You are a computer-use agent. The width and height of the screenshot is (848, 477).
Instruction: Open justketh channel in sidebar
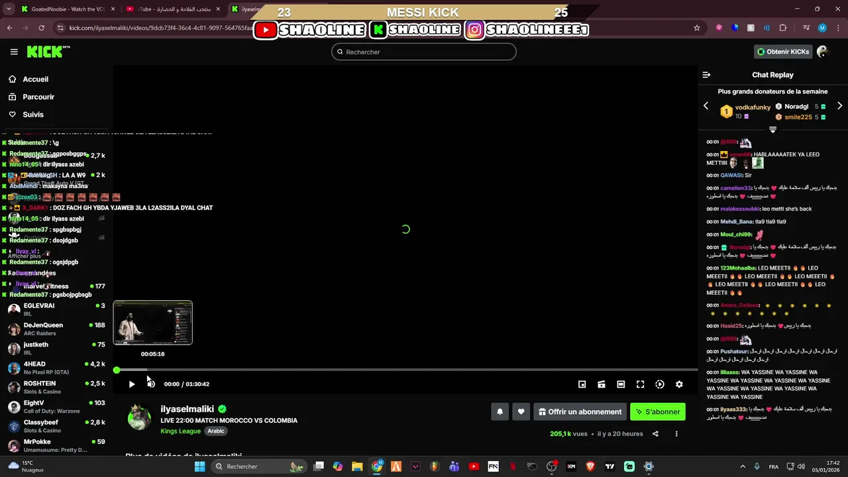(56, 348)
